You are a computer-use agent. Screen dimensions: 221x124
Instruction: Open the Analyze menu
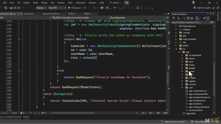pyautogui.click(x=61, y=3)
